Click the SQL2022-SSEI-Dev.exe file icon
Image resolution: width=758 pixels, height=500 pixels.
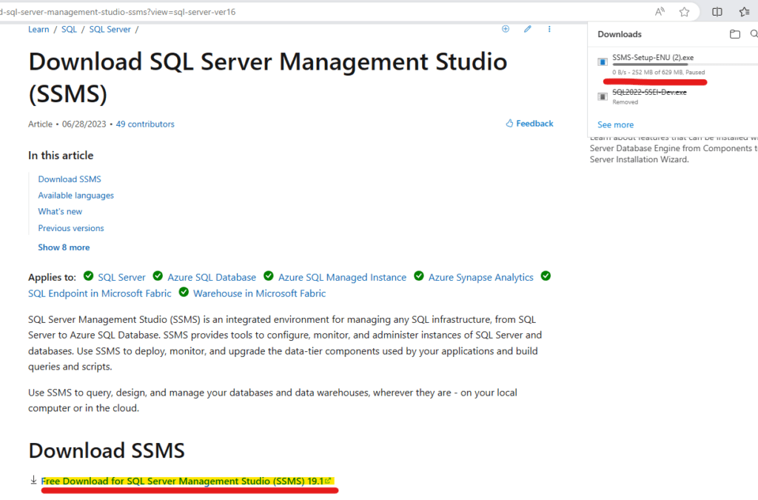coord(603,96)
